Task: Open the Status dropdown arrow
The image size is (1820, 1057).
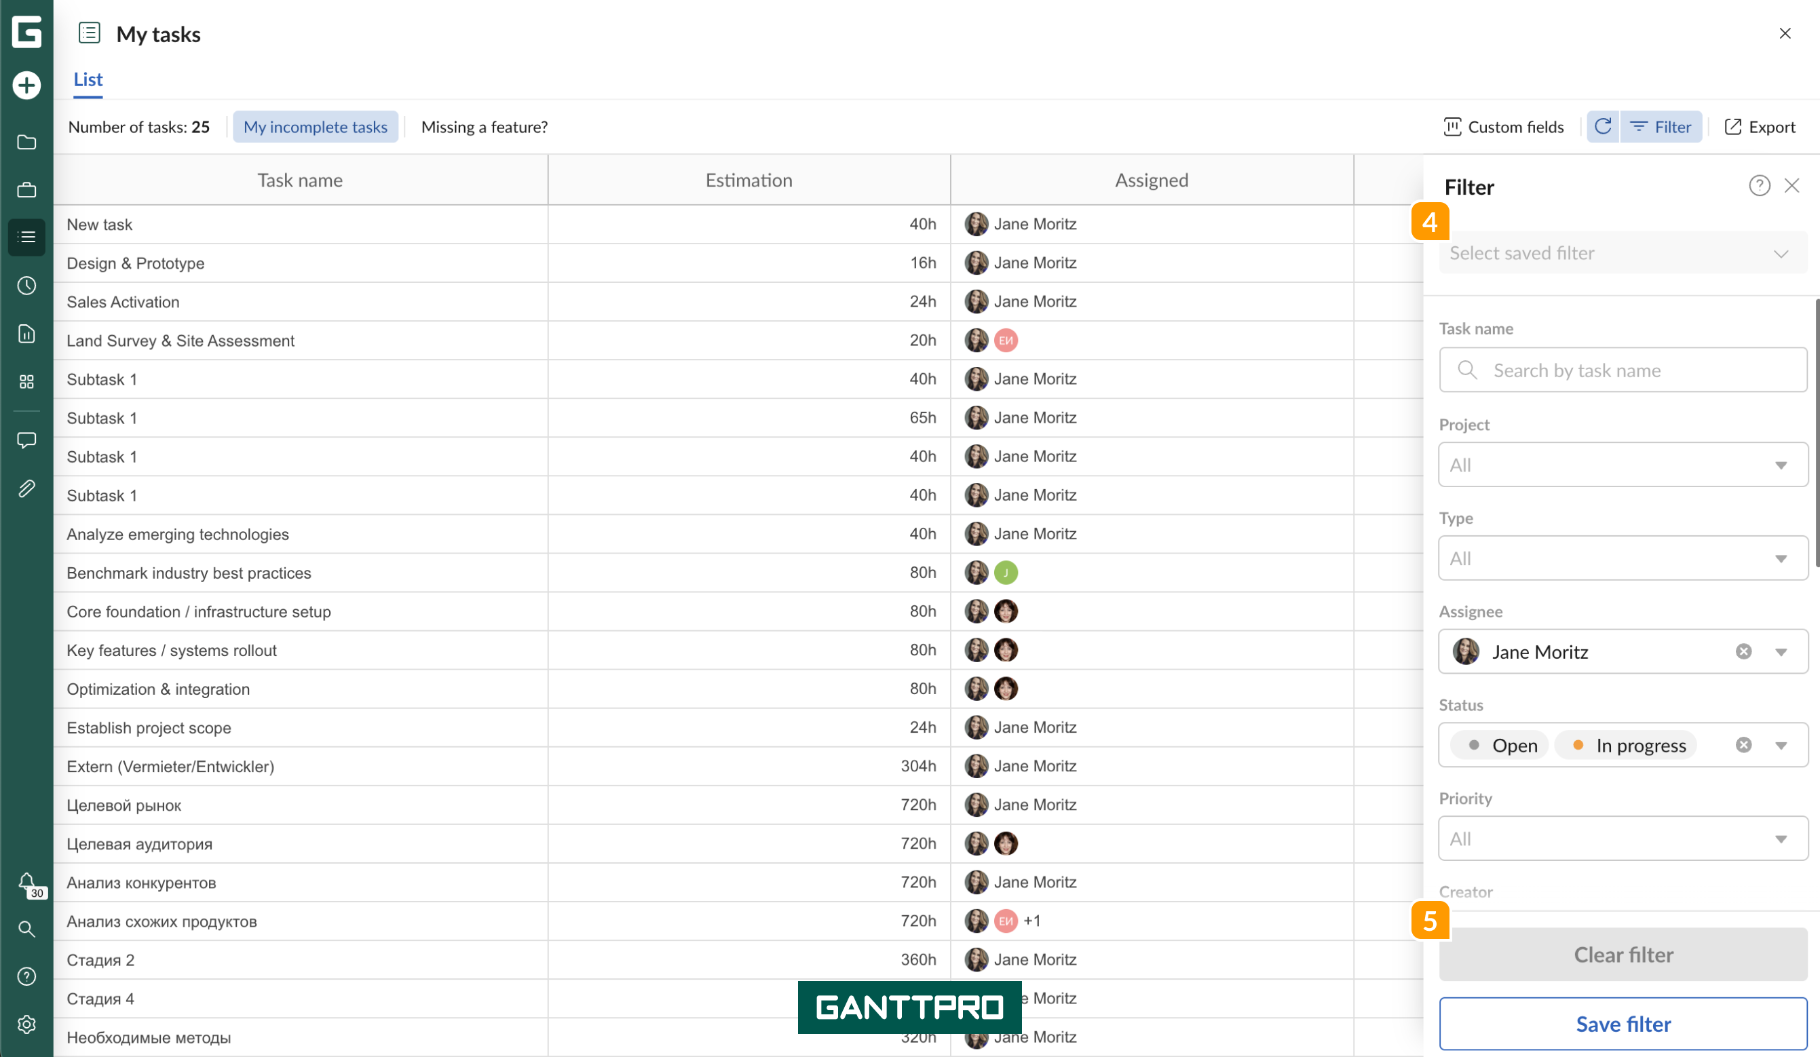Action: tap(1782, 745)
